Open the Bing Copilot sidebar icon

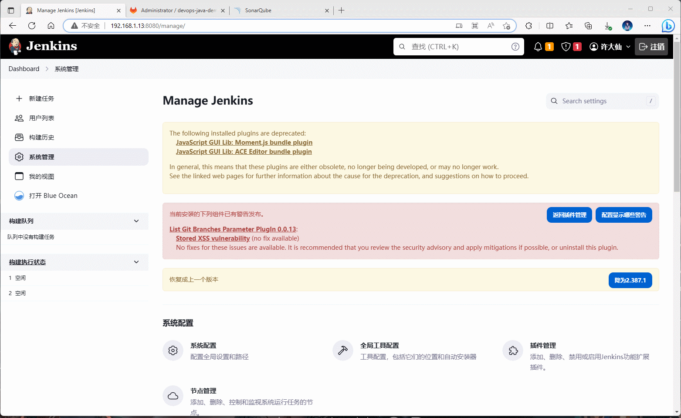click(668, 26)
